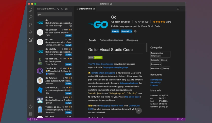Viewport: 212px width, 123px height.
Task: Select the Go Critic extension entry
Action: tap(55, 116)
